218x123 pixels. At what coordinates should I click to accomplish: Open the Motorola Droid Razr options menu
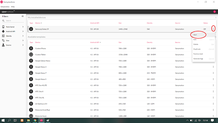tap(213, 110)
